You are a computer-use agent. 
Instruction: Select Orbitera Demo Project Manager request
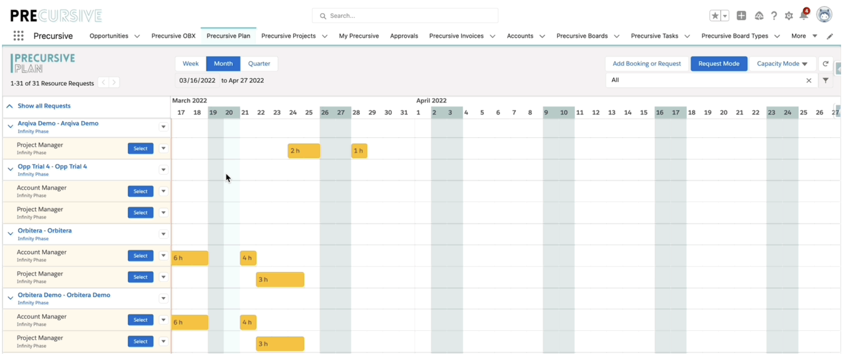click(140, 342)
